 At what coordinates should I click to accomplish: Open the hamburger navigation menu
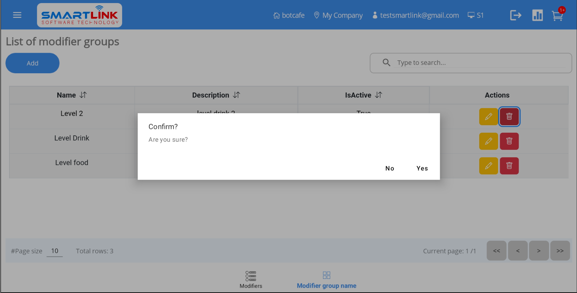pyautogui.click(x=17, y=15)
